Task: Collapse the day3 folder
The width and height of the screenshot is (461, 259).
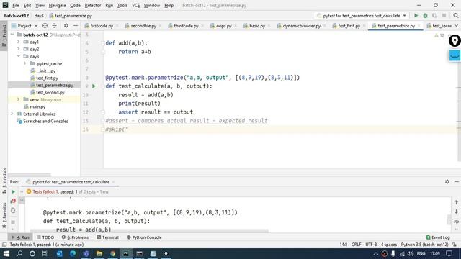Action: coord(19,56)
